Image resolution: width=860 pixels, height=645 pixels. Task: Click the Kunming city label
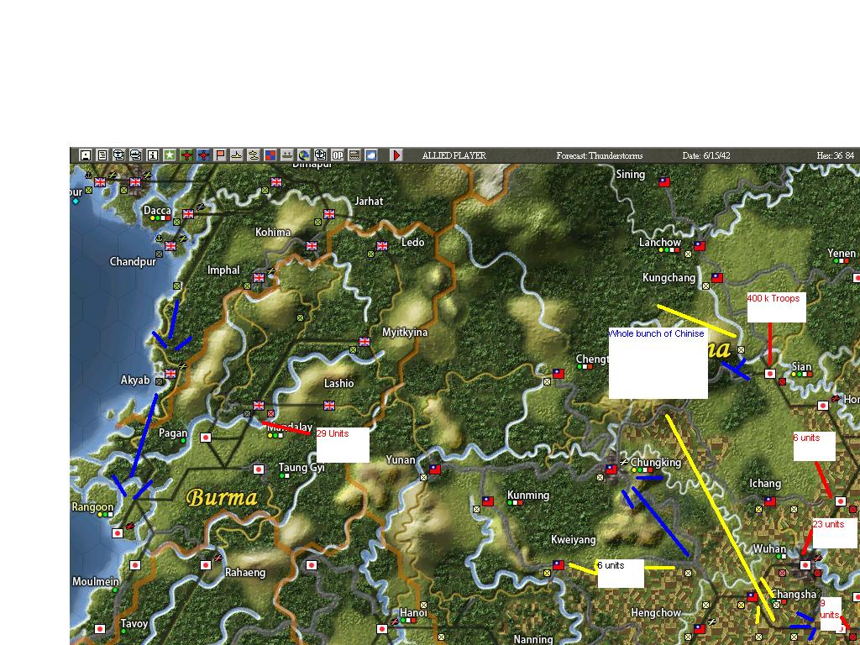coord(528,495)
